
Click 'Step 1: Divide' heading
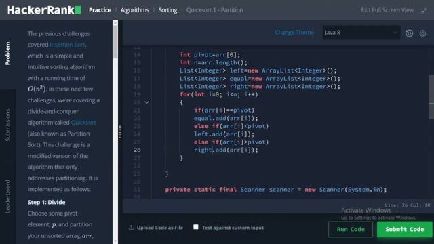pos(47,203)
